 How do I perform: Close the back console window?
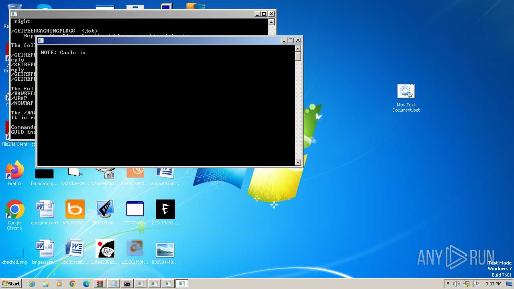point(271,14)
